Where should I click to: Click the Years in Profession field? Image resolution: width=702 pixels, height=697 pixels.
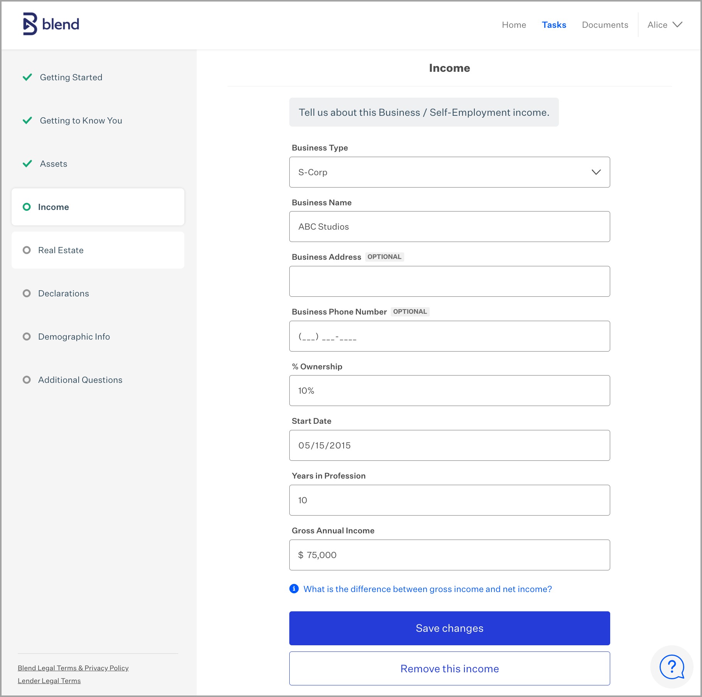pos(449,500)
